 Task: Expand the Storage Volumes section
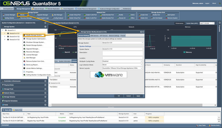45,97
